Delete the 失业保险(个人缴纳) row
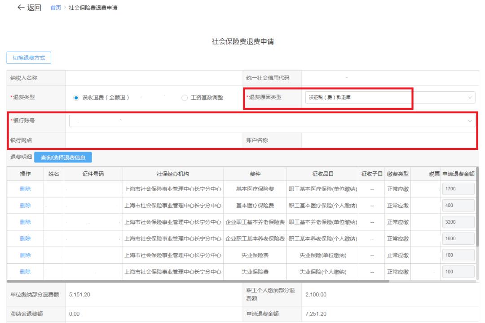Screen dimensions: 485x323 point(26,272)
